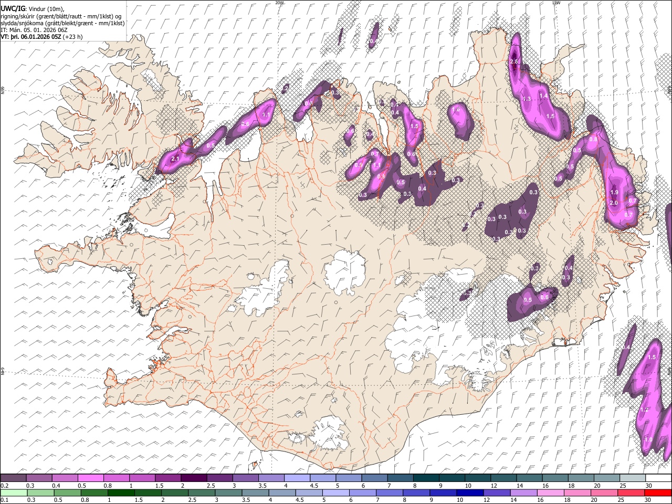Click the 'UWC/IG' title text
The image size is (672, 504).
pyautogui.click(x=13, y=8)
